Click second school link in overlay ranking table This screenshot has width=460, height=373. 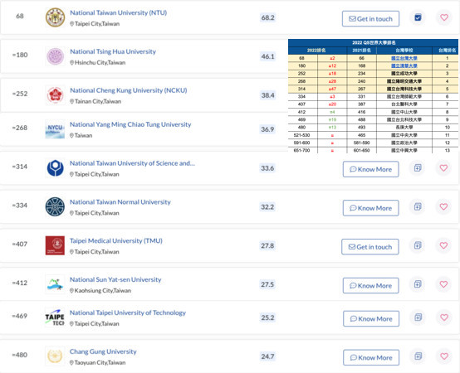(x=404, y=65)
